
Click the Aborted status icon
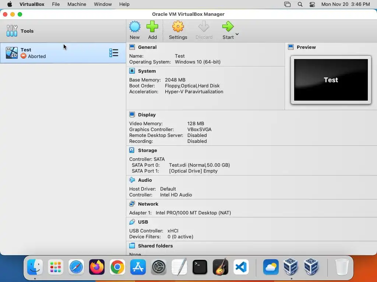(x=23, y=56)
